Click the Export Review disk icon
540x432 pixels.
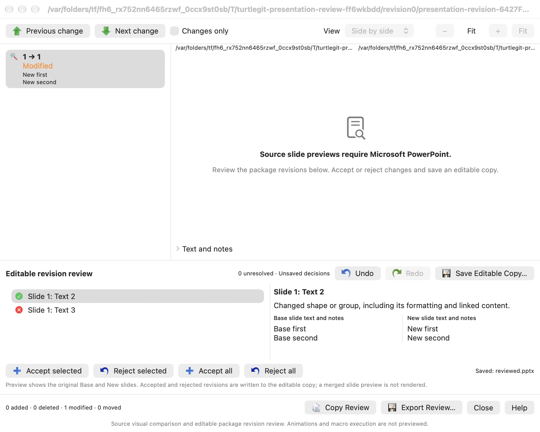click(392, 408)
